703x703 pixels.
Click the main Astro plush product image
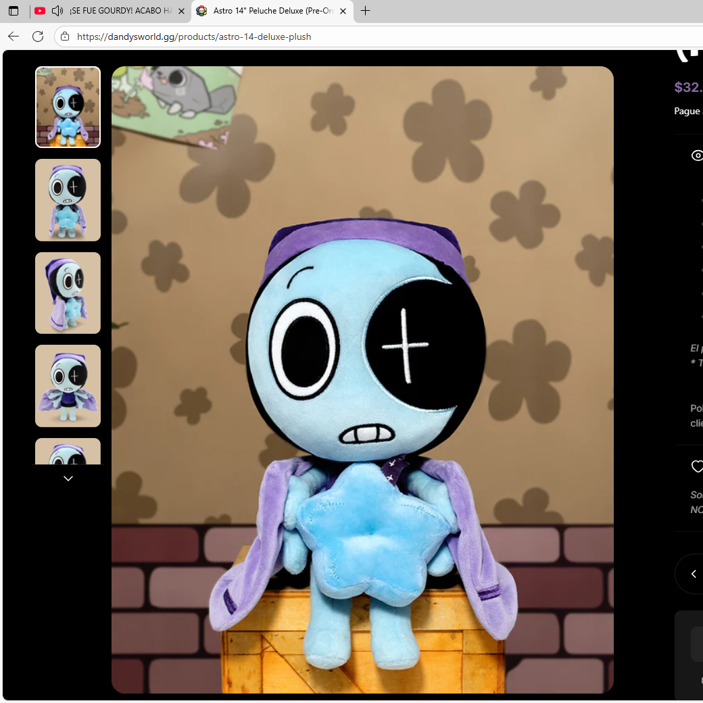(362, 380)
